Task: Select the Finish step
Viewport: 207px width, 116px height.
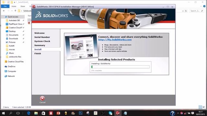Action: click(38, 53)
